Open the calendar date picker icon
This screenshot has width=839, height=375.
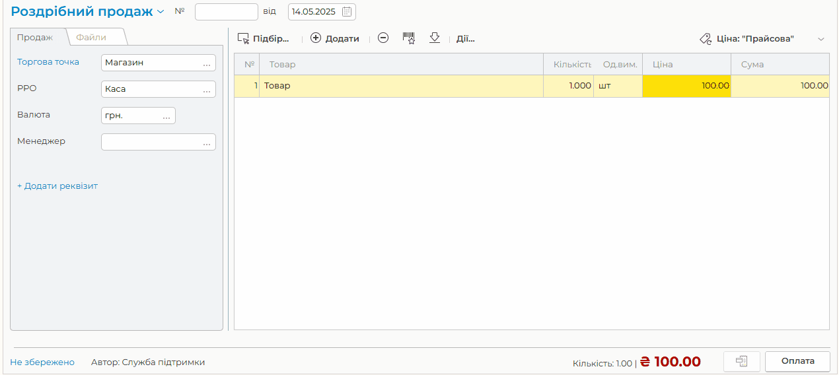pyautogui.click(x=347, y=12)
